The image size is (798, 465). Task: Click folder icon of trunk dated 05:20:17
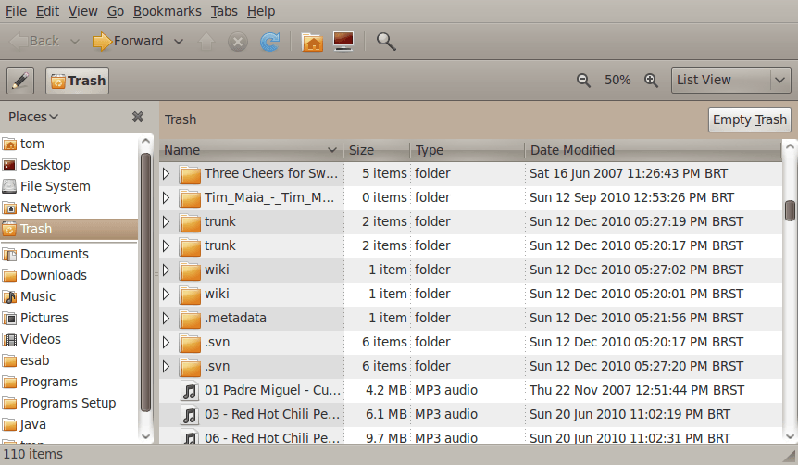pos(190,246)
